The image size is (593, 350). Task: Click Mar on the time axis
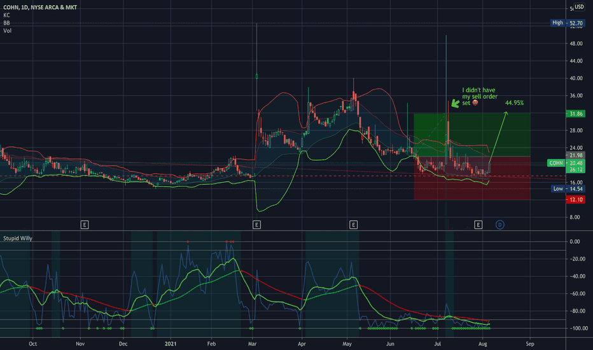(252, 344)
